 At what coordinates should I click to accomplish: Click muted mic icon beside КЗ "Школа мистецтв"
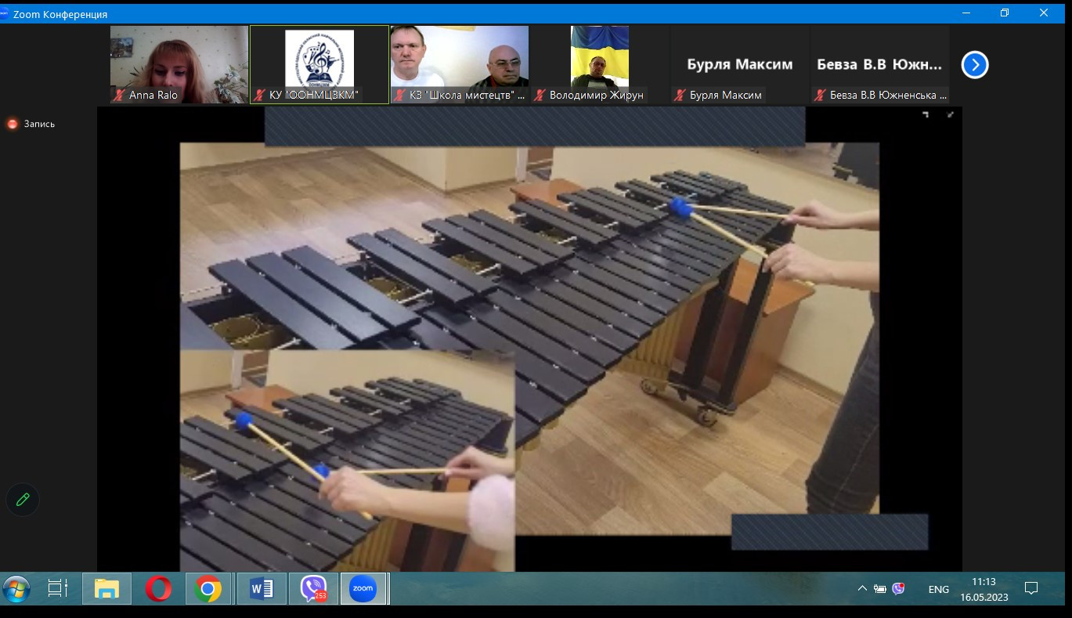(400, 96)
